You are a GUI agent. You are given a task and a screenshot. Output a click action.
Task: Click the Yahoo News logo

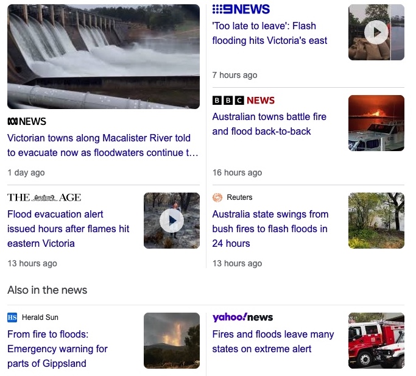242,317
